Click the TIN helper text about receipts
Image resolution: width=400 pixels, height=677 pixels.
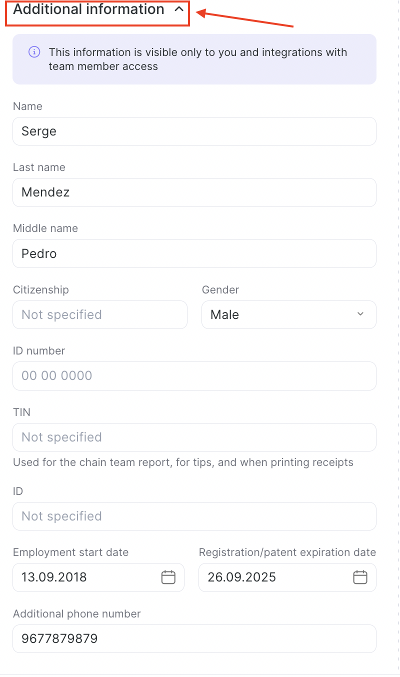[x=183, y=462]
